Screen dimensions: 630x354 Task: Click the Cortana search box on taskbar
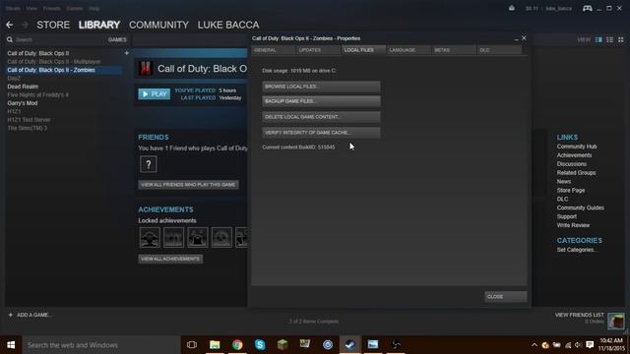tap(101, 345)
